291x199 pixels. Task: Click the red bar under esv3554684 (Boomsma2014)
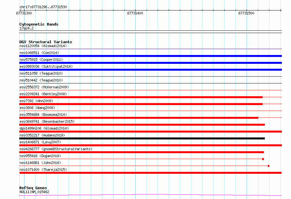click(139, 118)
